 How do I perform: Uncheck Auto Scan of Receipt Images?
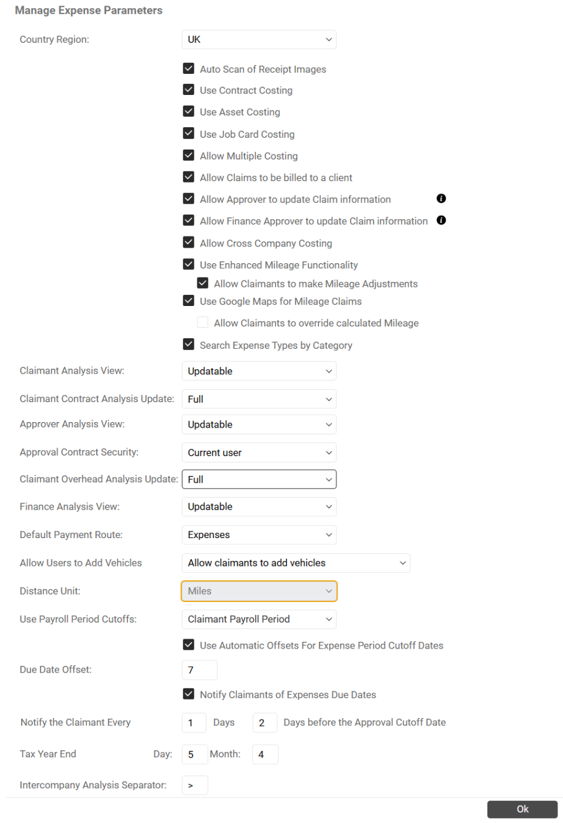(189, 68)
